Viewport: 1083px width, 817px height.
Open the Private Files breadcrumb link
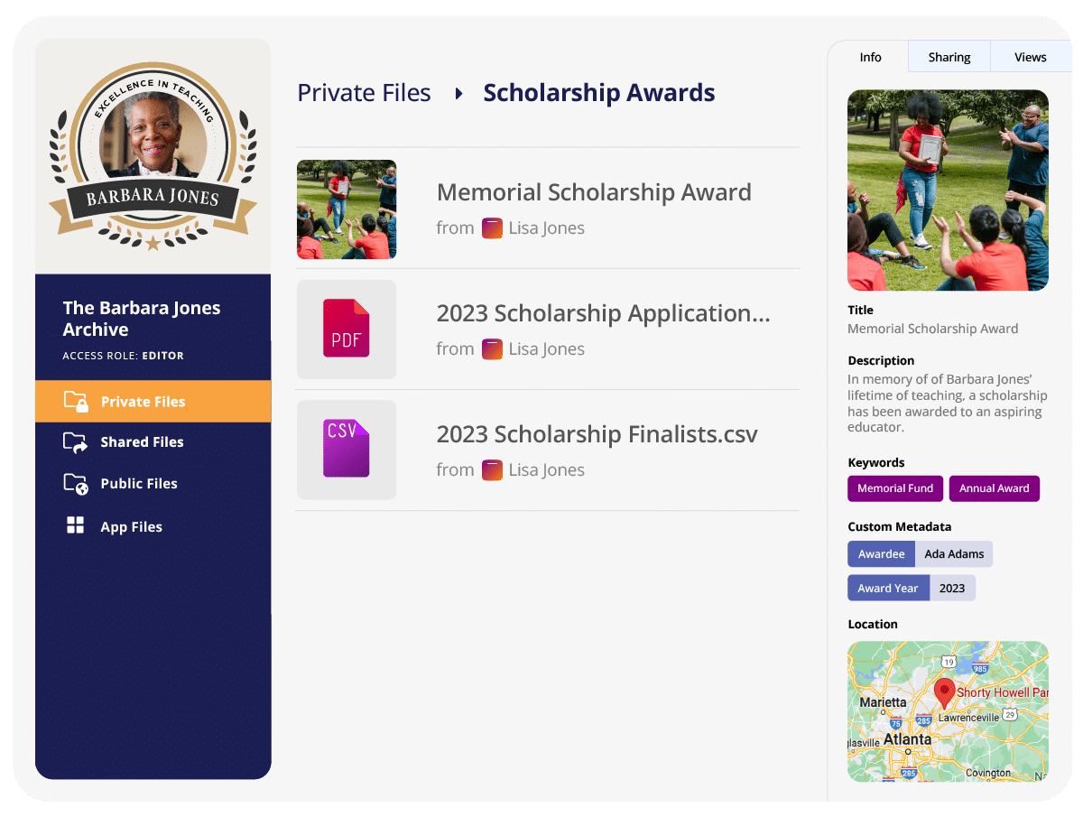(364, 92)
